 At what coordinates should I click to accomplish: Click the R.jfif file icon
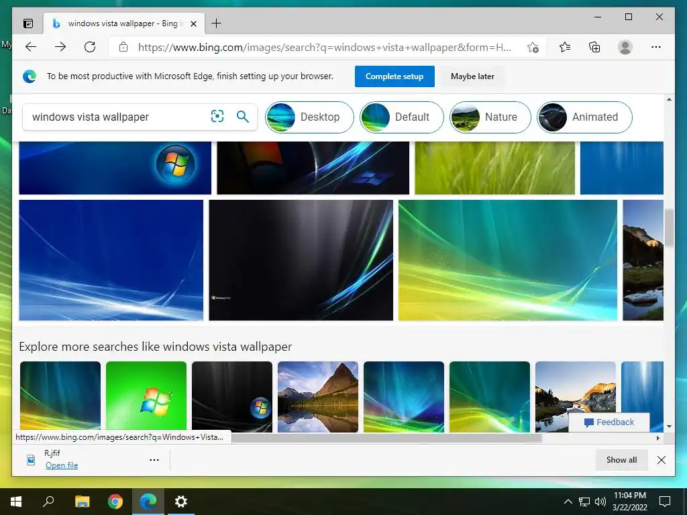[x=31, y=460]
